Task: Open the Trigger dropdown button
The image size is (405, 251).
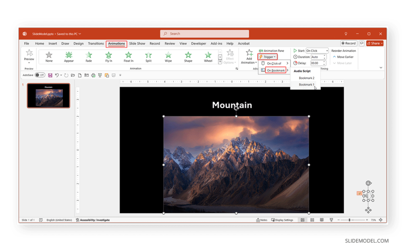Action: point(268,57)
